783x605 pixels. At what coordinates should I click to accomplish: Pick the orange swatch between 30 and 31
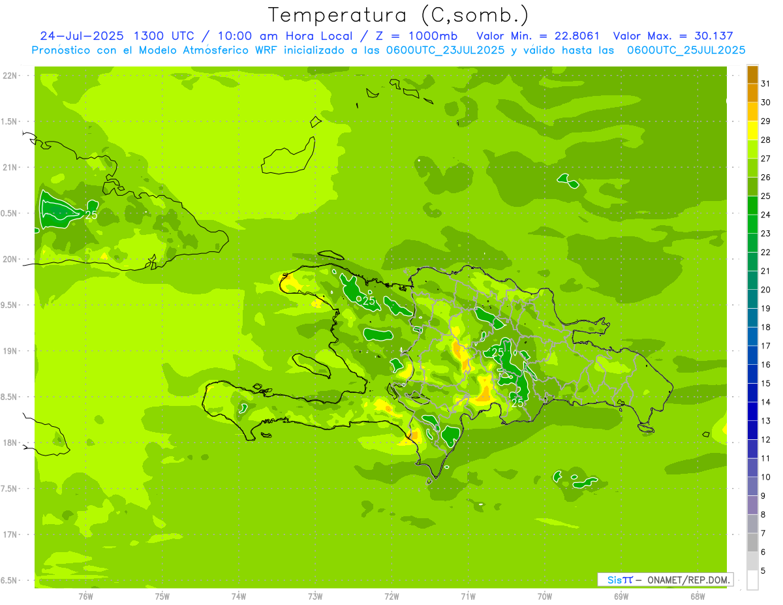[752, 93]
